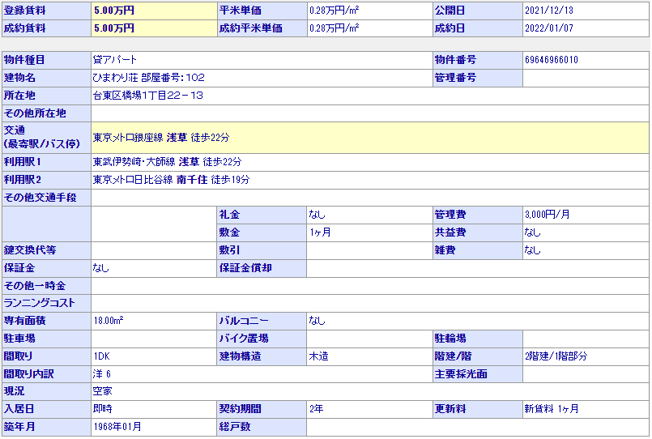Click the 物件番号 label
Viewport: 652px width, 439px height.
tap(455, 60)
